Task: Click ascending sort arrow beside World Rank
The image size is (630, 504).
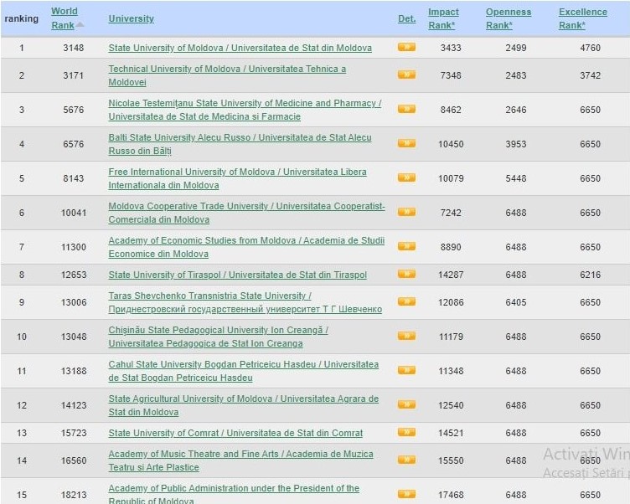Action: (x=80, y=24)
